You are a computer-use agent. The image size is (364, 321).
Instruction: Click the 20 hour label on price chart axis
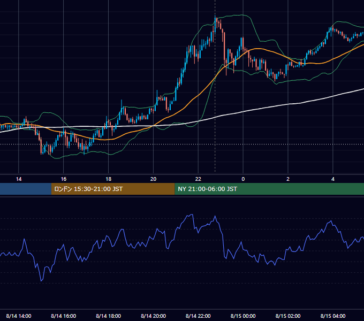(153, 179)
